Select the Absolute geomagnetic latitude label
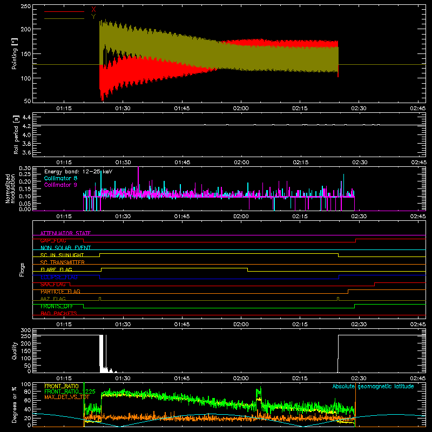The width and height of the screenshot is (432, 432). pos(373,386)
